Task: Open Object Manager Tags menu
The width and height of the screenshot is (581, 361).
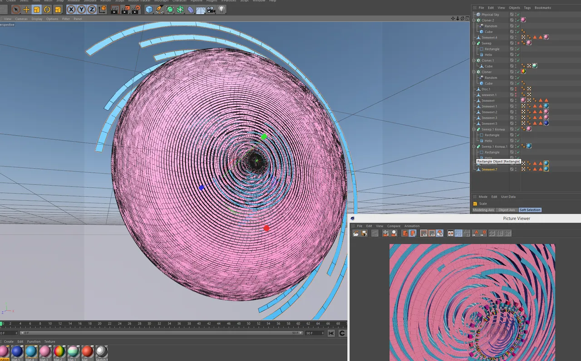Action: [527, 8]
